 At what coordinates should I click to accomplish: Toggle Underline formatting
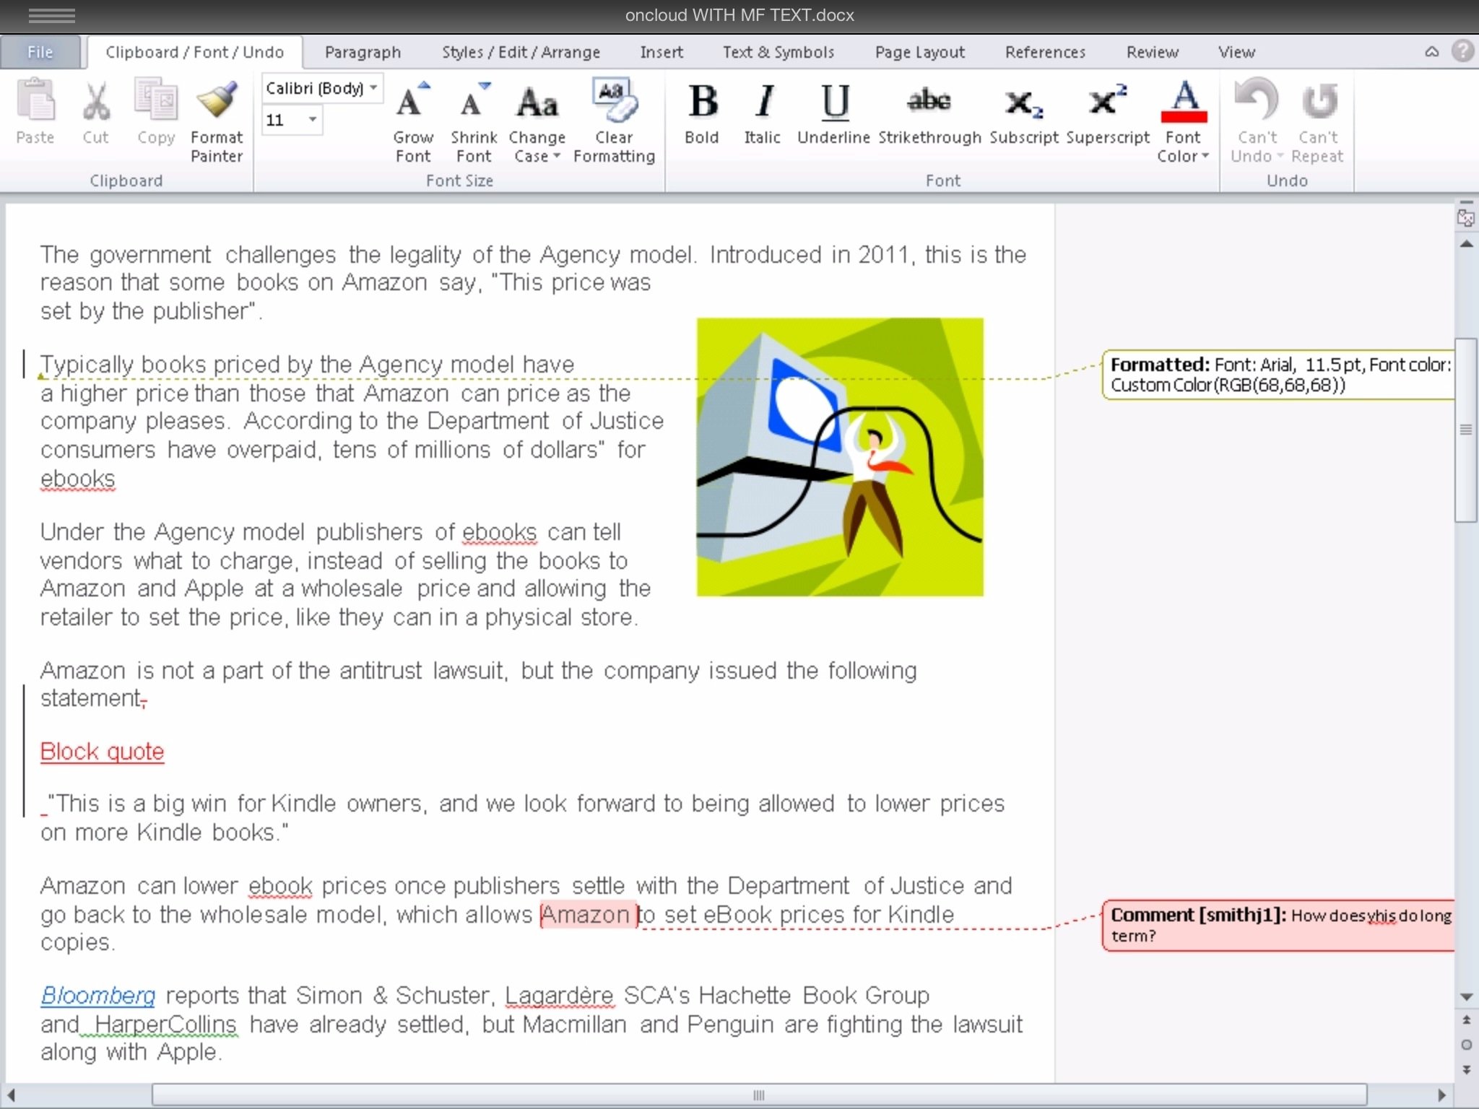834,102
